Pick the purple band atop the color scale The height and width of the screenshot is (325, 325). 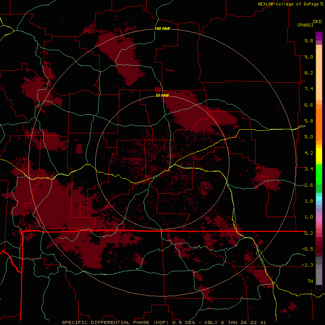click(x=319, y=36)
